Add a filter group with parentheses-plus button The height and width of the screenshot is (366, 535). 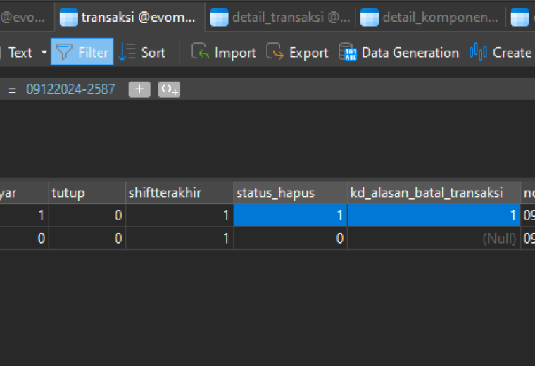coord(169,89)
